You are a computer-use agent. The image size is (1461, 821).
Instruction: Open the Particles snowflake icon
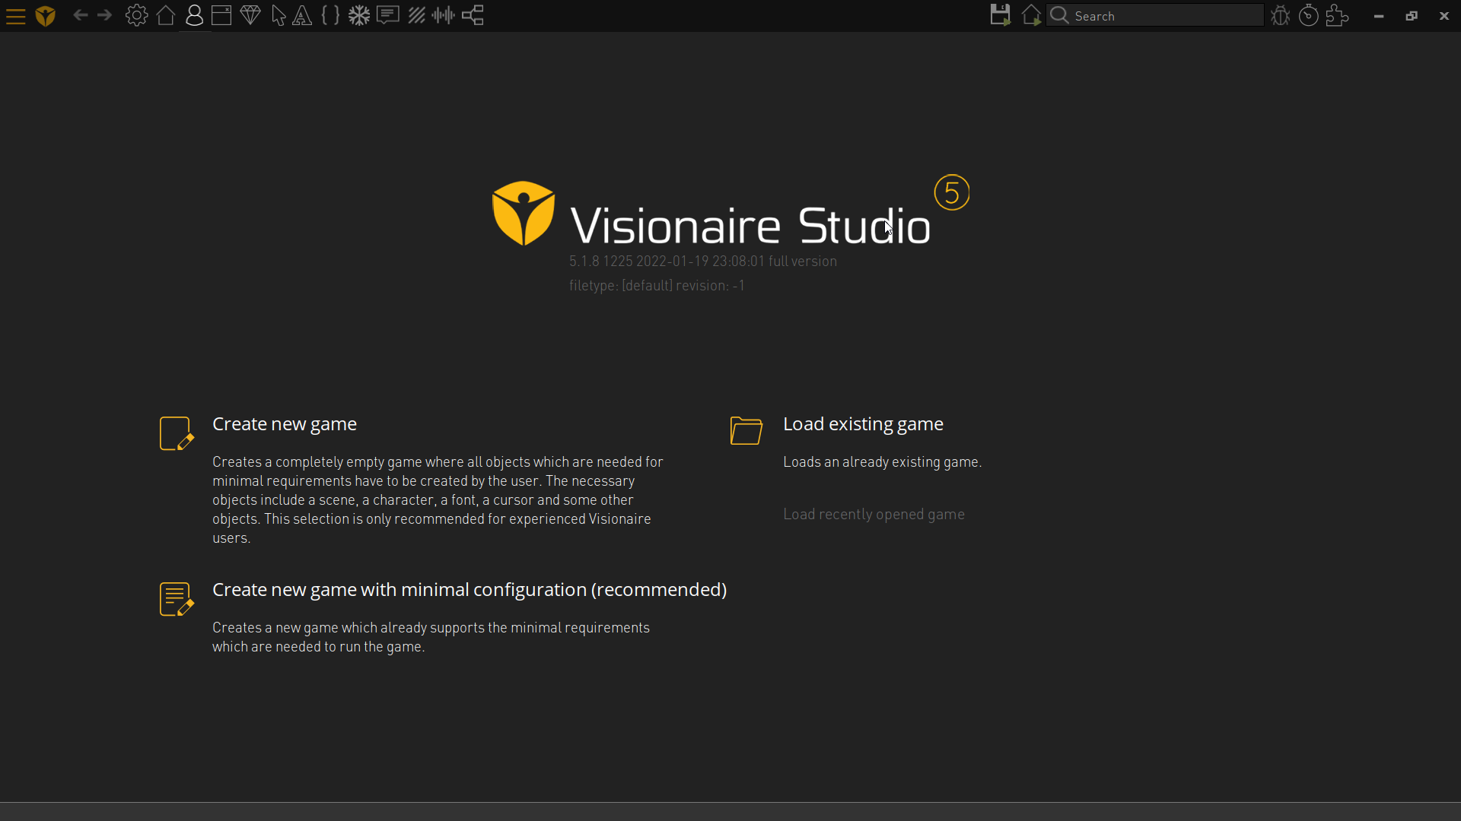[359, 15]
